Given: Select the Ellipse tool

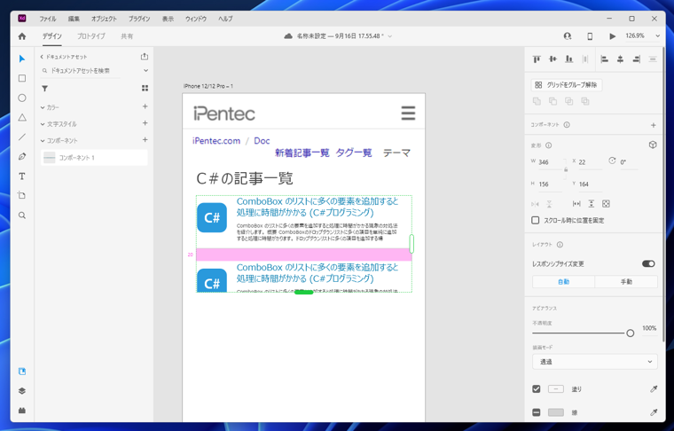Looking at the screenshot, I should click(x=22, y=98).
